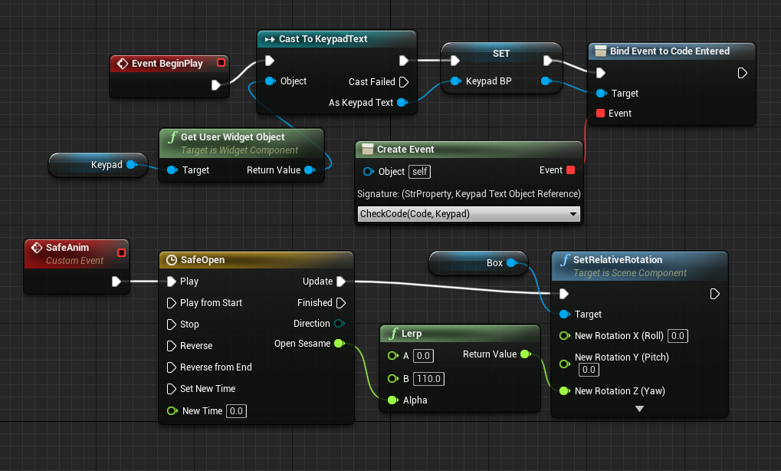Click the Open Sesame float output pin
Viewport: 781px width, 471px height.
click(x=340, y=344)
